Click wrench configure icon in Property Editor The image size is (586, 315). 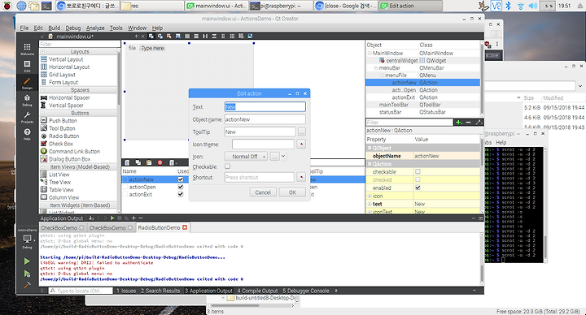[479, 123]
